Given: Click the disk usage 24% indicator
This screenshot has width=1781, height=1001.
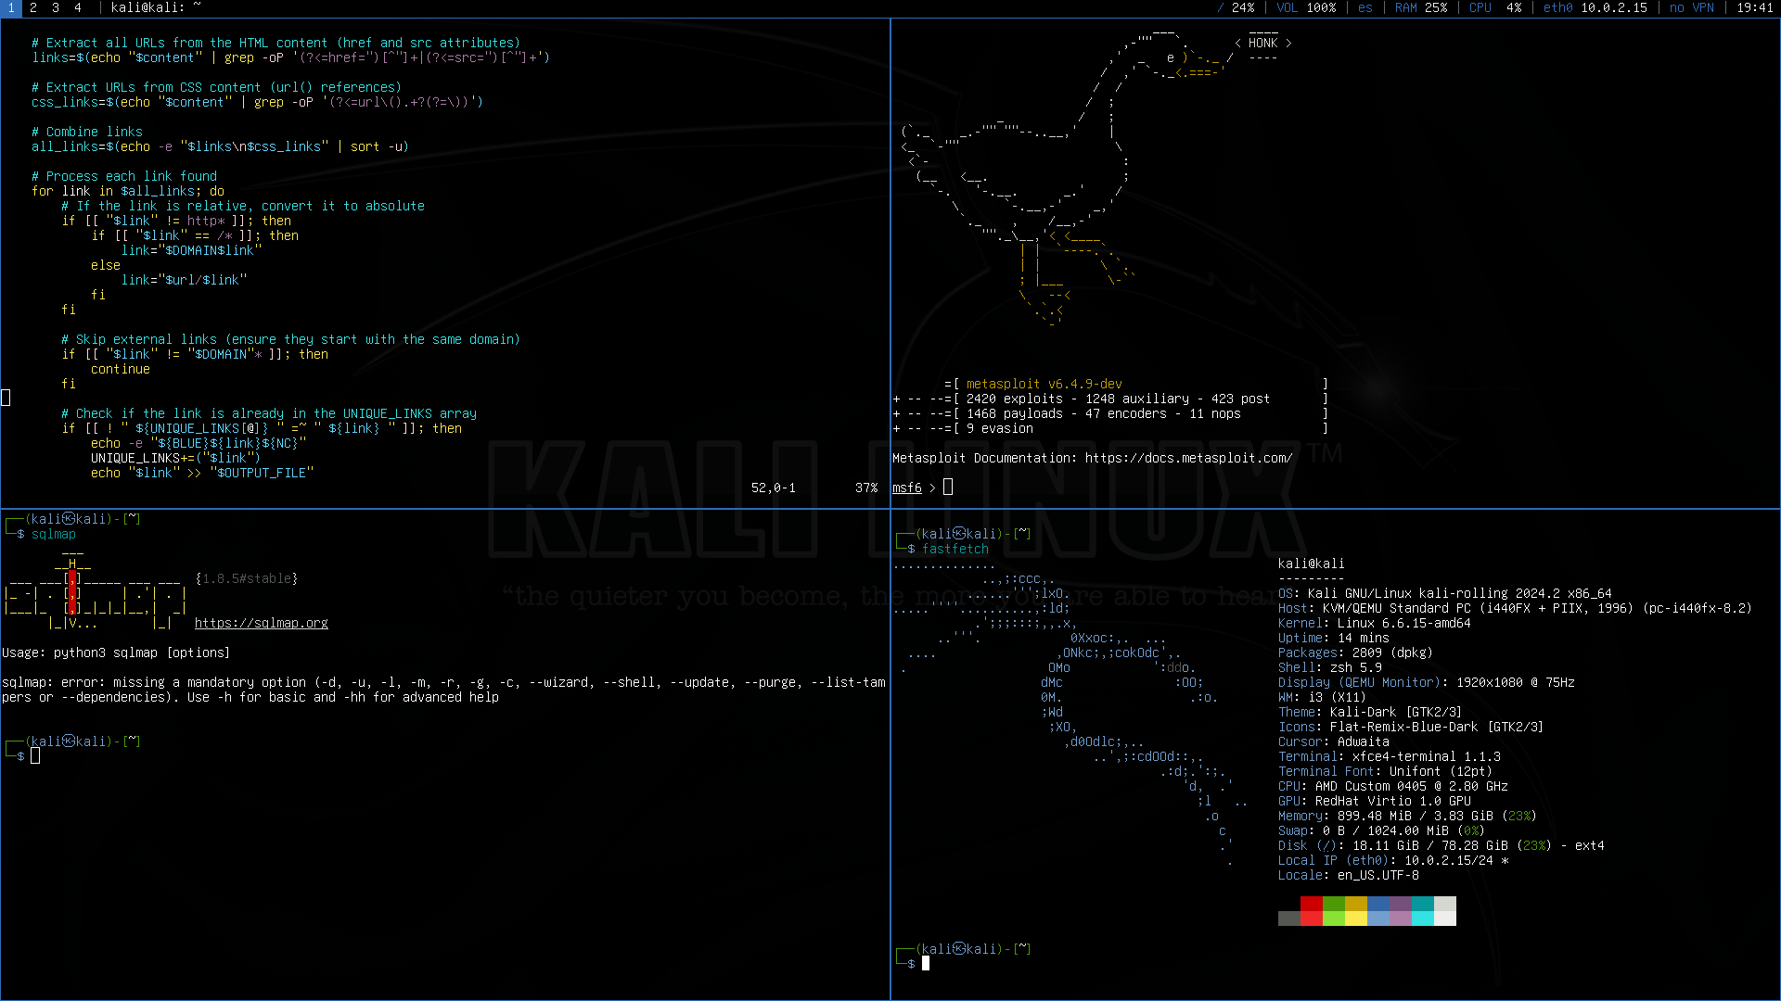Looking at the screenshot, I should coord(1236,7).
